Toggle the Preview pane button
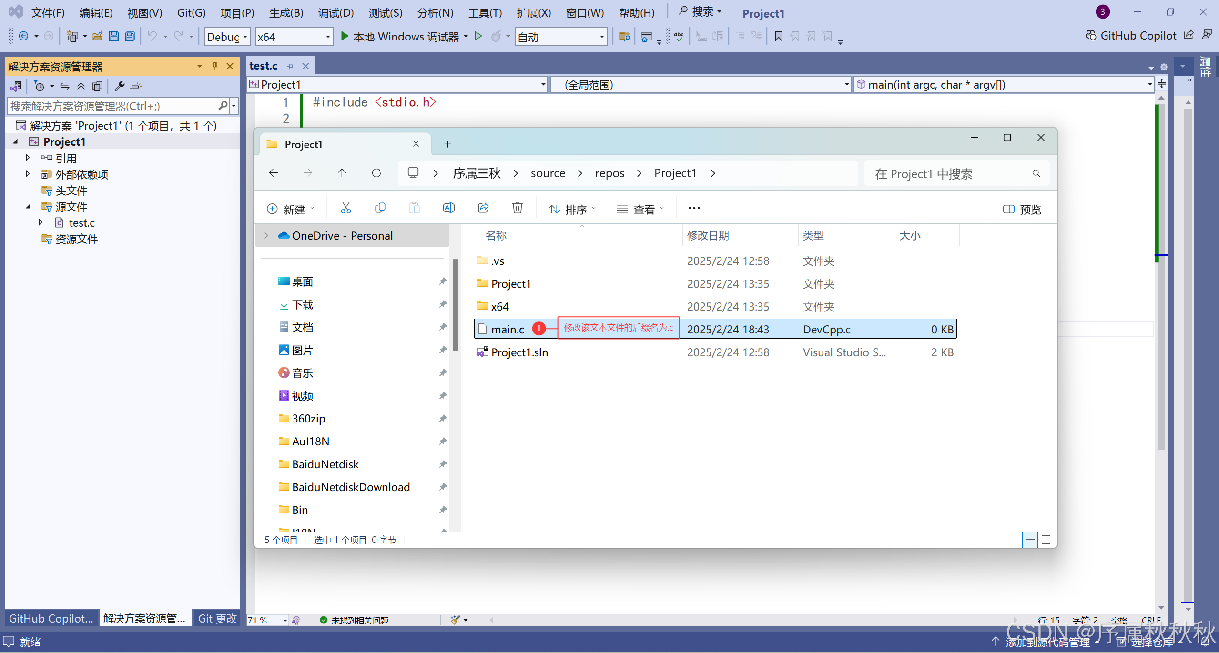 (1022, 209)
